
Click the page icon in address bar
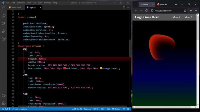(x=152, y=11)
